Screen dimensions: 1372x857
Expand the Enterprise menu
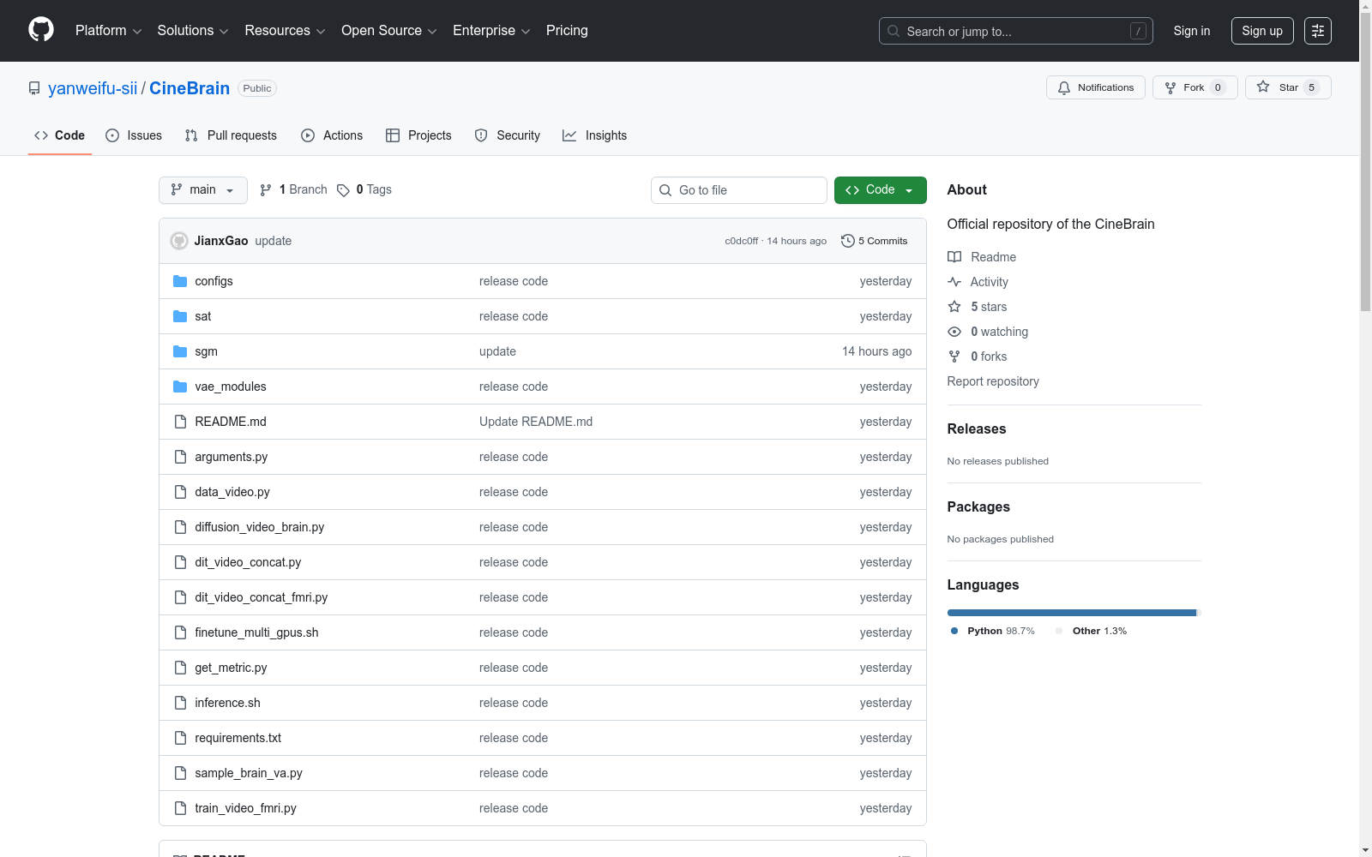(x=491, y=31)
